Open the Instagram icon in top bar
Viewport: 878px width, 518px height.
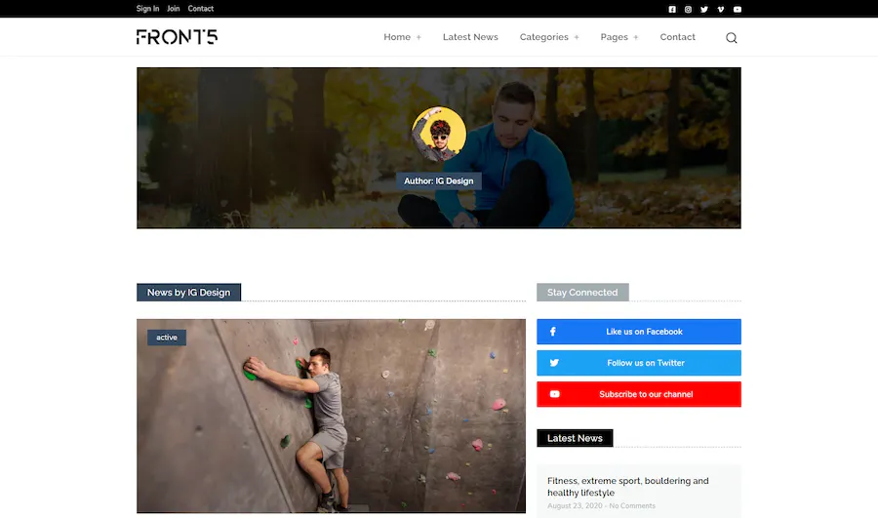coord(688,9)
